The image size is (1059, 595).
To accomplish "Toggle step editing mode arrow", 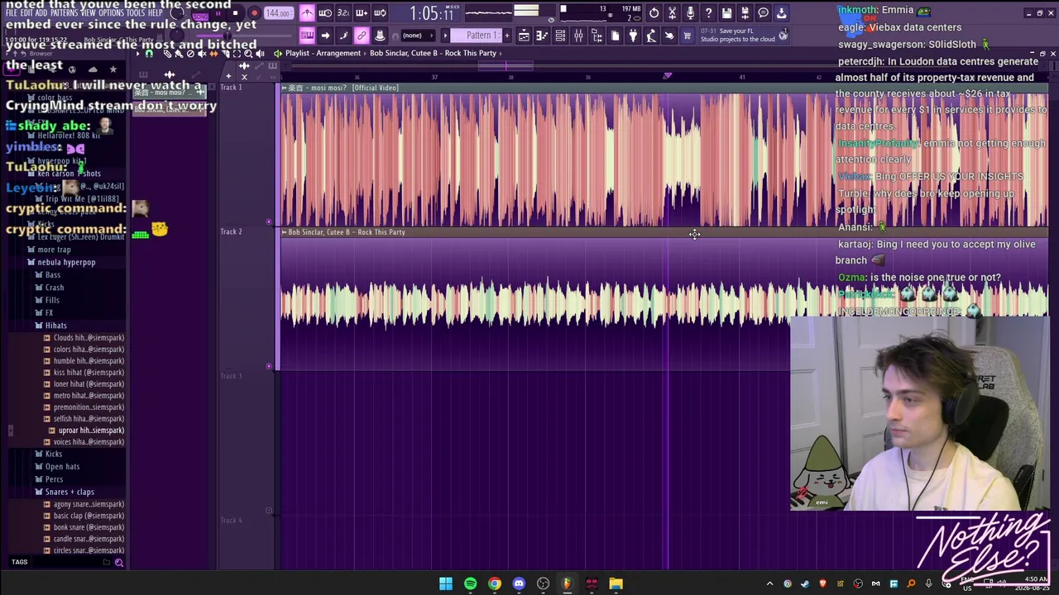I will pyautogui.click(x=325, y=36).
